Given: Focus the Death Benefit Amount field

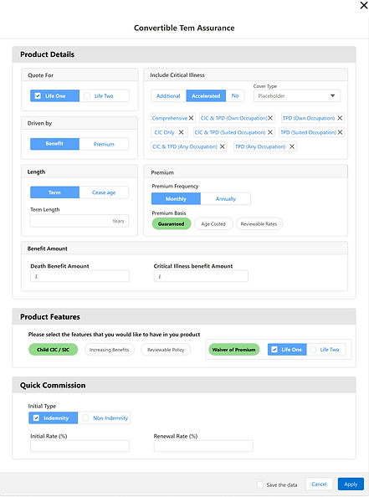Looking at the screenshot, I should [79, 276].
